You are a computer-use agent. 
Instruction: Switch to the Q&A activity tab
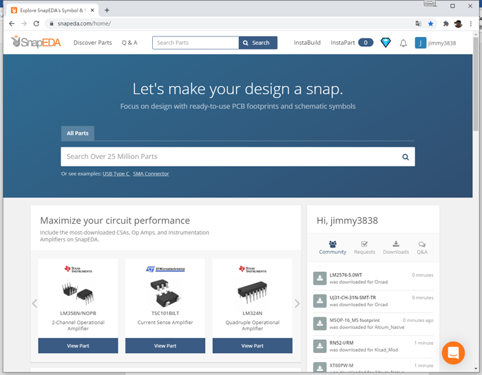422,248
